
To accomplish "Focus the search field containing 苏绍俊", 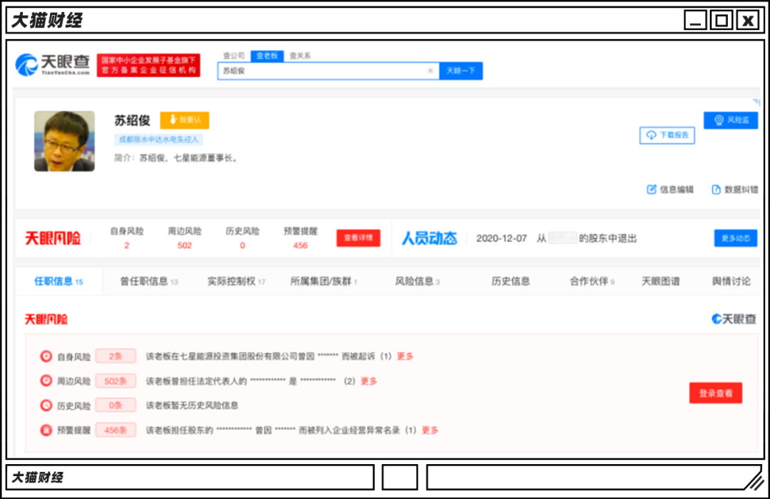I will (328, 71).
